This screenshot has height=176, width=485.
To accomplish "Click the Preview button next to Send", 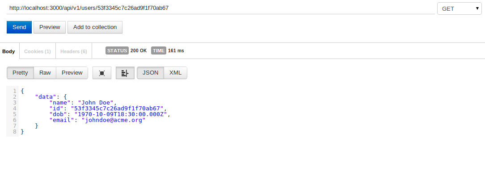I will pyautogui.click(x=50, y=27).
